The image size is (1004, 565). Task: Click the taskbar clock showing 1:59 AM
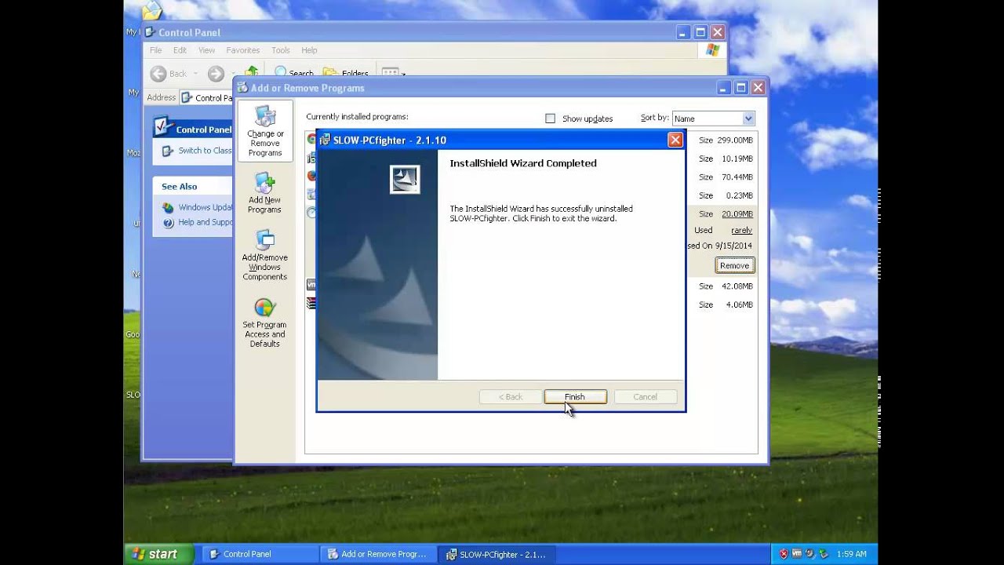click(x=851, y=554)
